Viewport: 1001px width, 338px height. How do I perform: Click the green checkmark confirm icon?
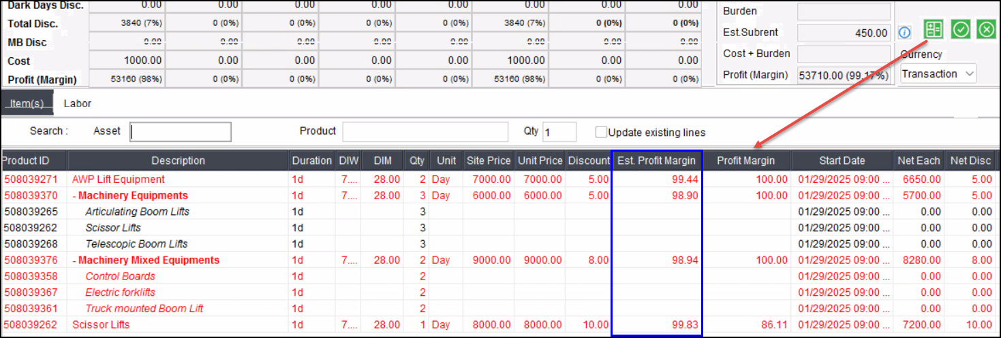pos(960,29)
